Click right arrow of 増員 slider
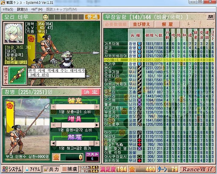 pos(97,125)
